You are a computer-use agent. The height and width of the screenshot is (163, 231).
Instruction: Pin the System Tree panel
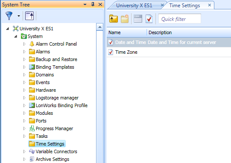click(93, 4)
